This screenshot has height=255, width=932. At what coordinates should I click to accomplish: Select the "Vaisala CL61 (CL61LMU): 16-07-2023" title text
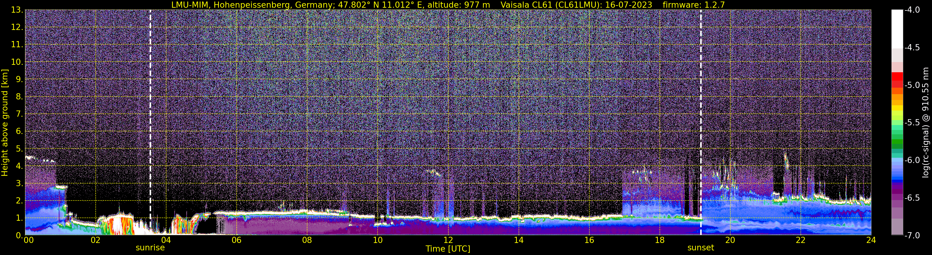click(x=576, y=5)
